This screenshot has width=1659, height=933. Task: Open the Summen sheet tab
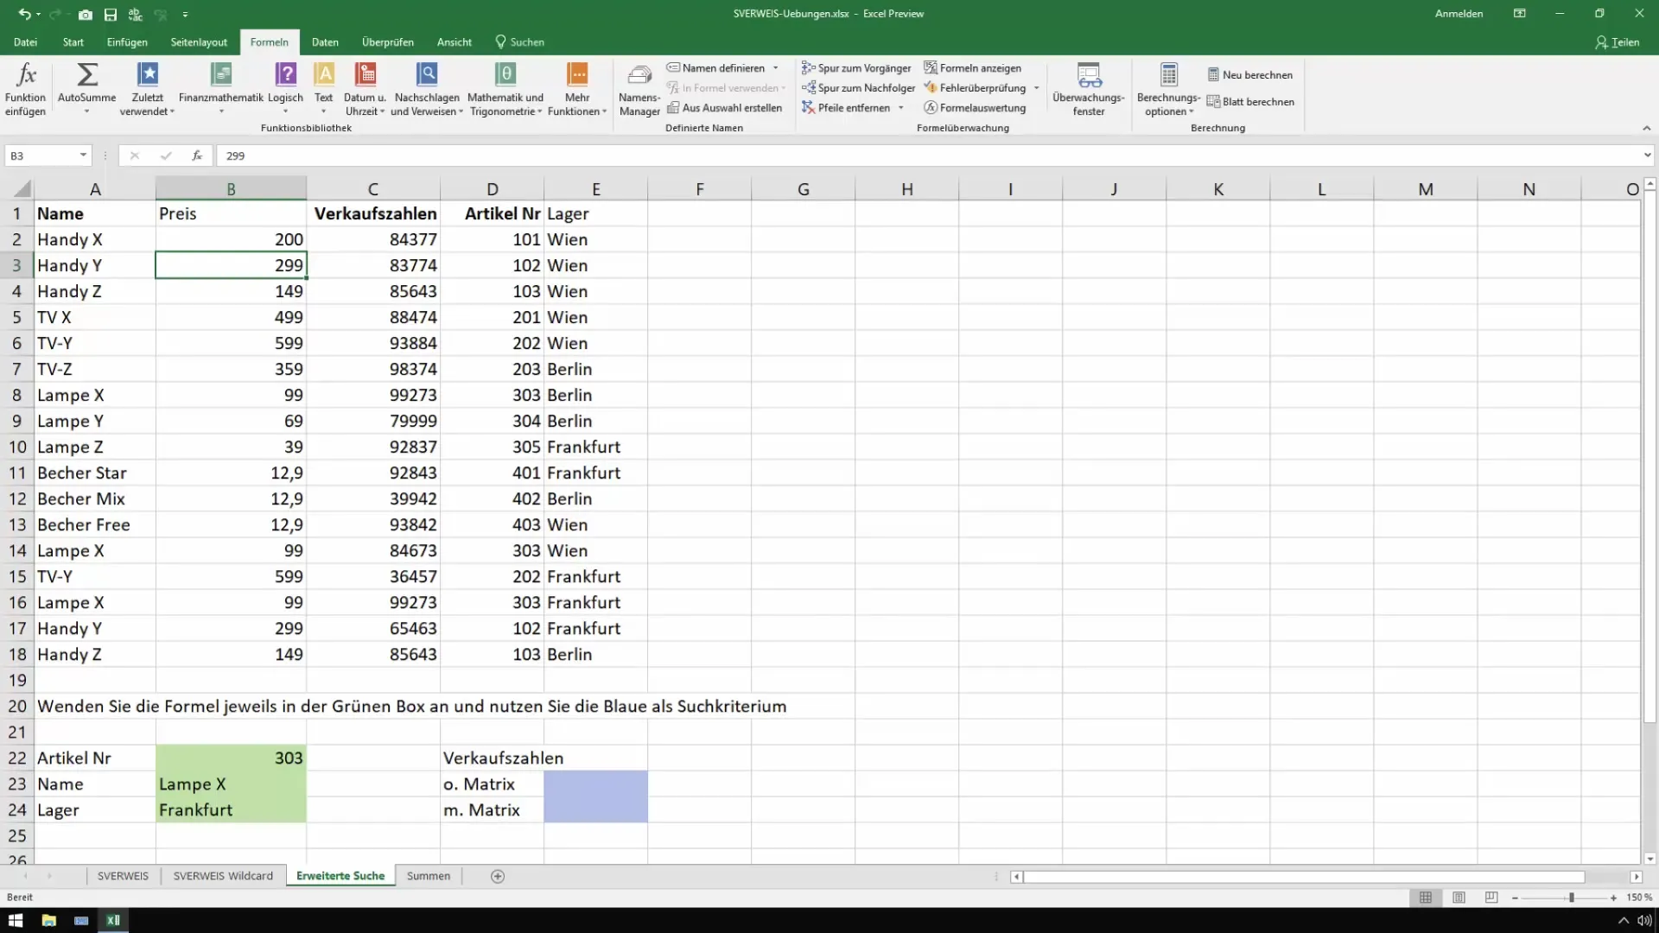429,876
